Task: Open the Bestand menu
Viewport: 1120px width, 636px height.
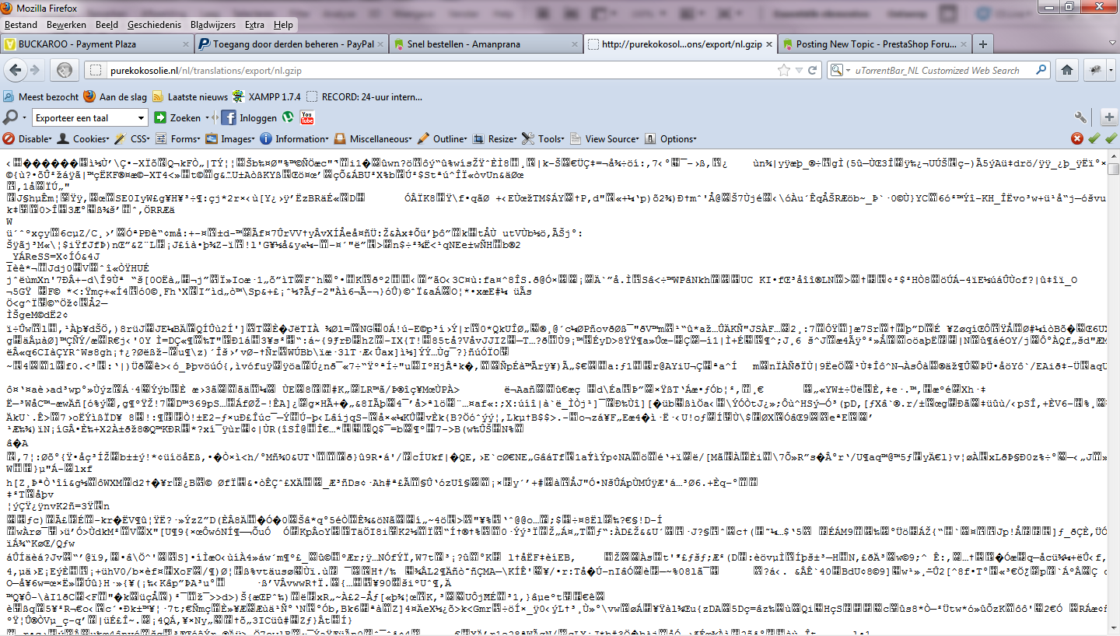Action: click(x=21, y=25)
